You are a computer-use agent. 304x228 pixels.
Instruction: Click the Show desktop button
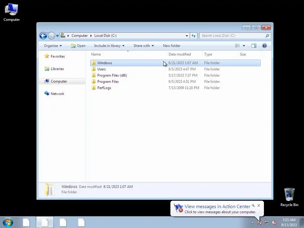click(x=302, y=222)
